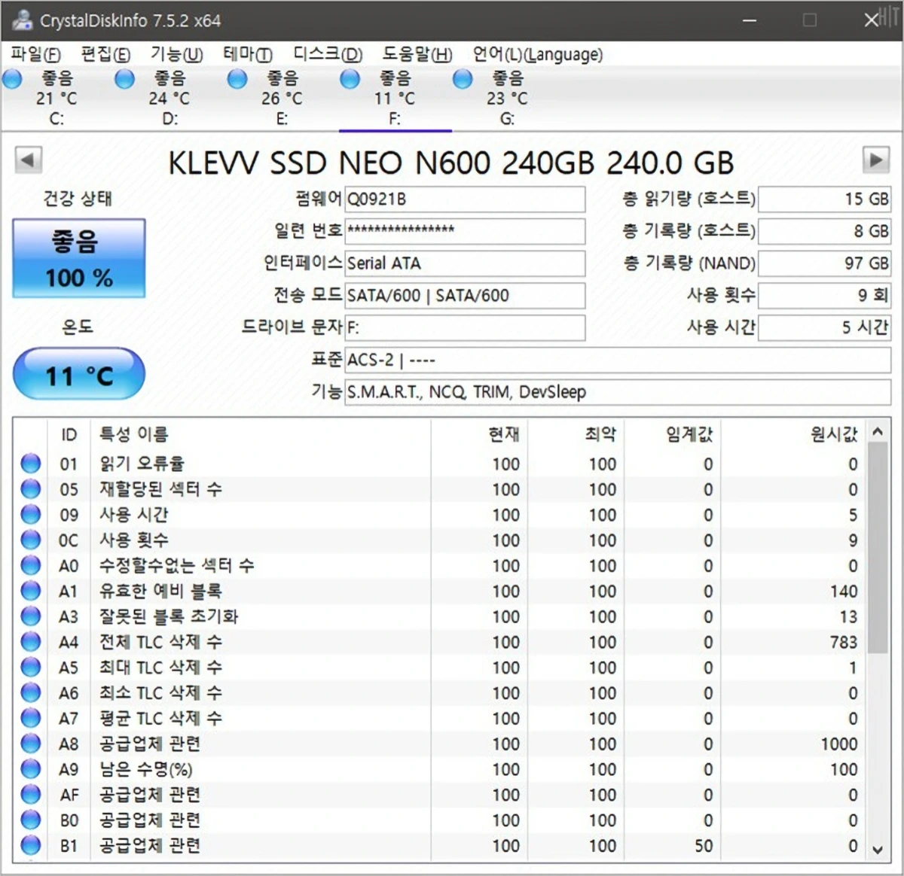Click status icon for attribute A5
Viewport: 904px width, 876px height.
click(31, 668)
